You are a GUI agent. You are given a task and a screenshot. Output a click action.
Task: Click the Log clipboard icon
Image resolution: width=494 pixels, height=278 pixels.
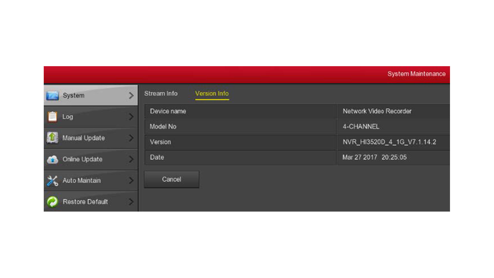click(52, 117)
